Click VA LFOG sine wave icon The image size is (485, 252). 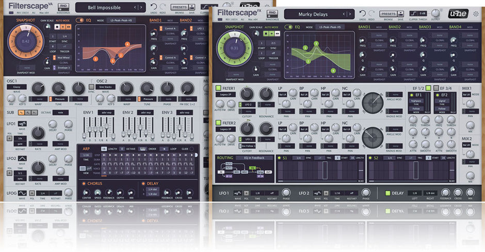pyautogui.click(x=22, y=193)
